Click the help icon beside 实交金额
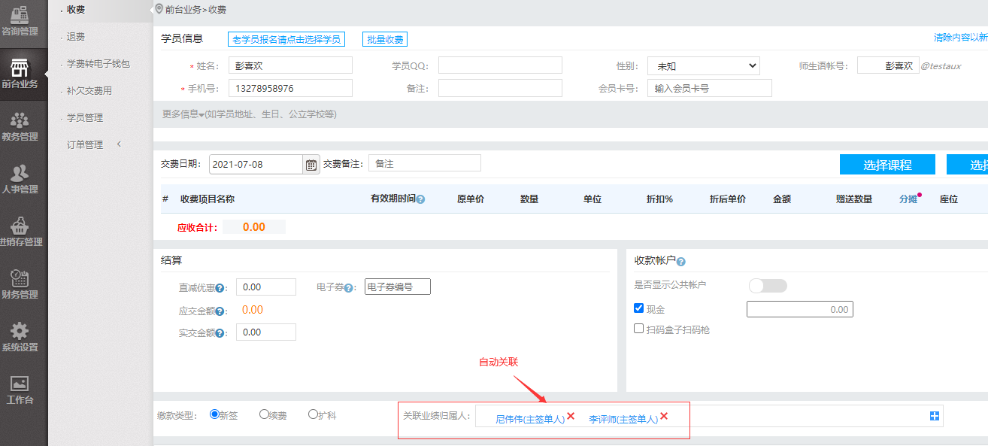 point(220,333)
